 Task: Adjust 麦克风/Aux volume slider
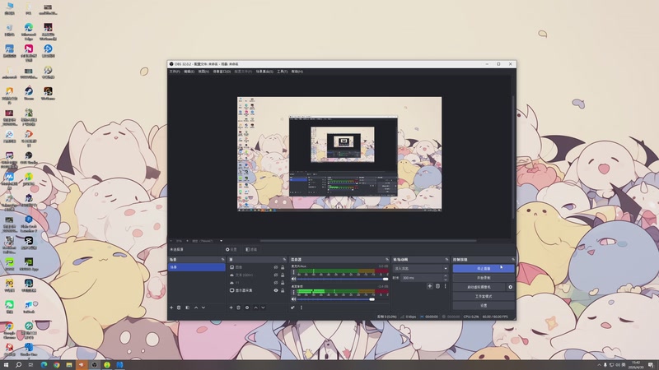(342, 279)
